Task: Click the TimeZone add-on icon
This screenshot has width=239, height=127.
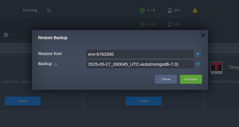Action: click(216, 67)
